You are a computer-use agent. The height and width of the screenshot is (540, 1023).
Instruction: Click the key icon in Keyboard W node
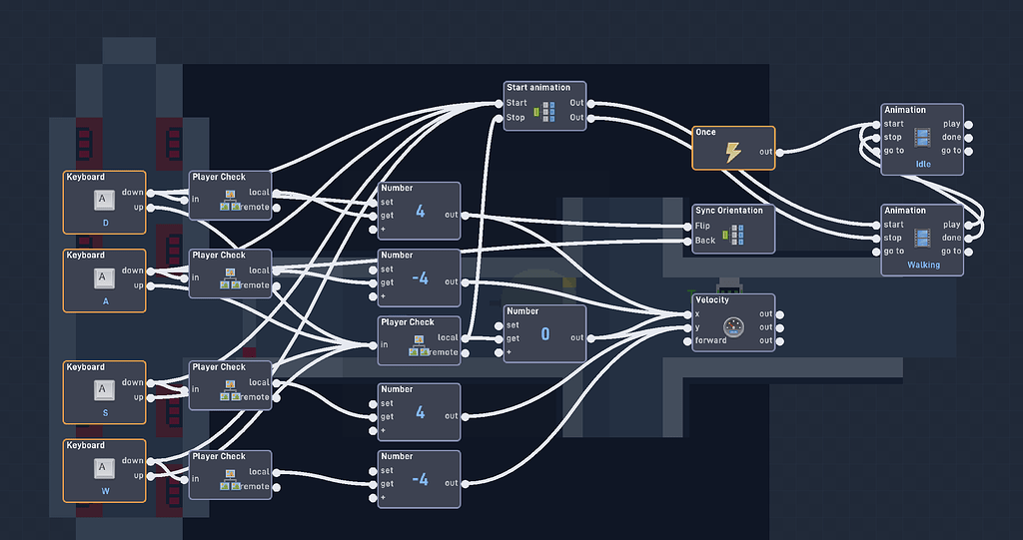click(104, 467)
